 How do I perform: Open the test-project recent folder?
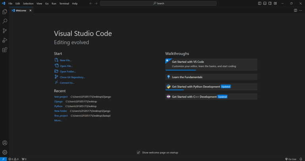click(61, 97)
